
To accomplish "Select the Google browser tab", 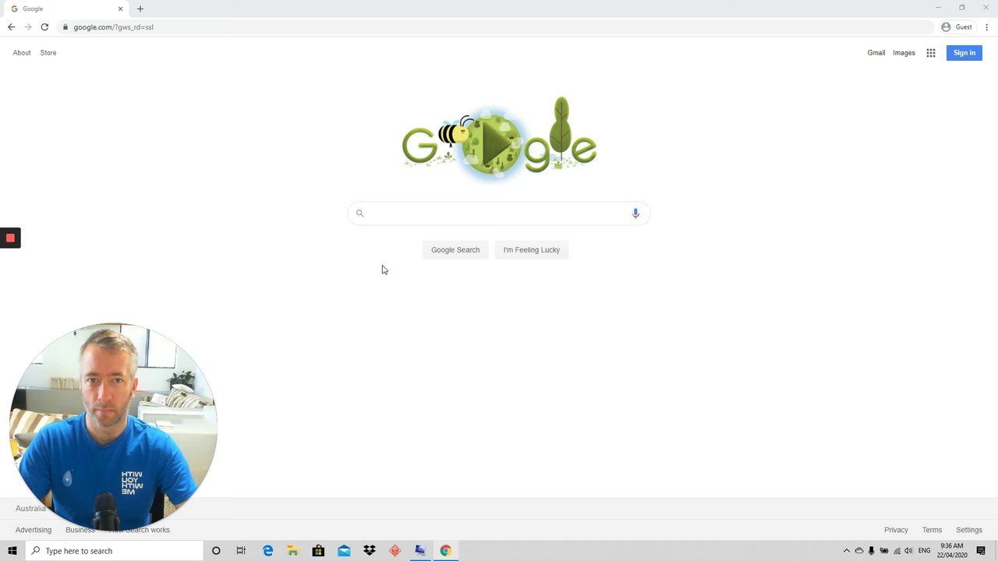I will [65, 9].
